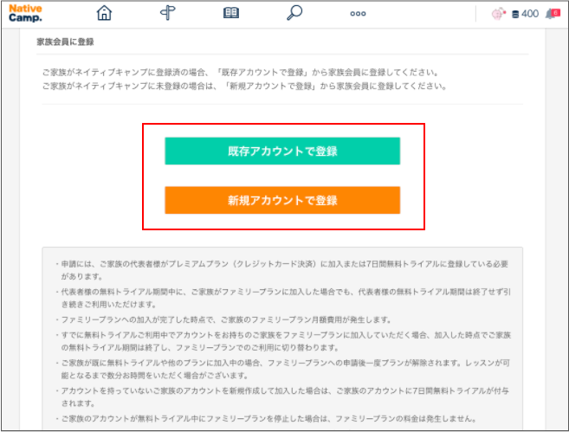Click the Native Camp logo

[25, 14]
